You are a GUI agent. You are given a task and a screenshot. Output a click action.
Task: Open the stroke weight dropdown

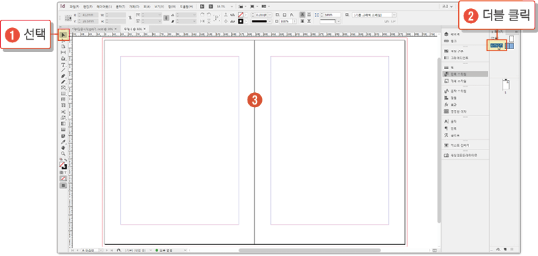270,15
